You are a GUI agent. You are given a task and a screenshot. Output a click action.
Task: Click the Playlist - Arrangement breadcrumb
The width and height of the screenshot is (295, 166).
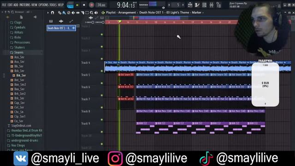[121, 12]
